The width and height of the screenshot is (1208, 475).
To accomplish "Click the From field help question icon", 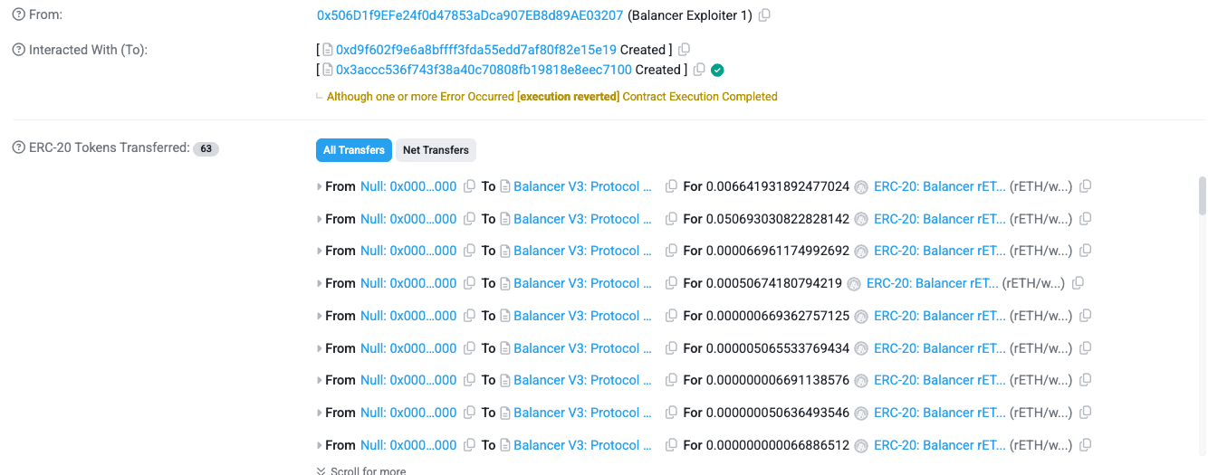I will [x=19, y=15].
